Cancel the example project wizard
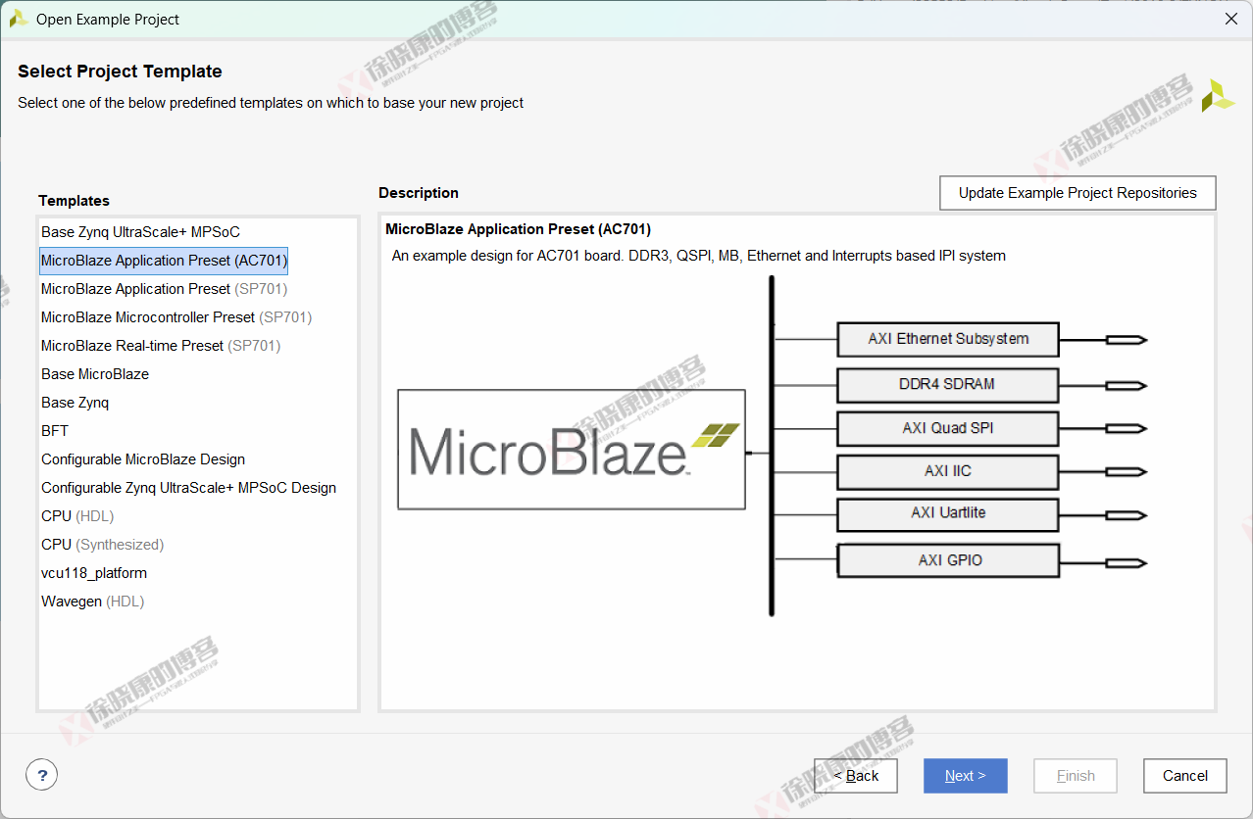This screenshot has width=1253, height=819. 1185,776
